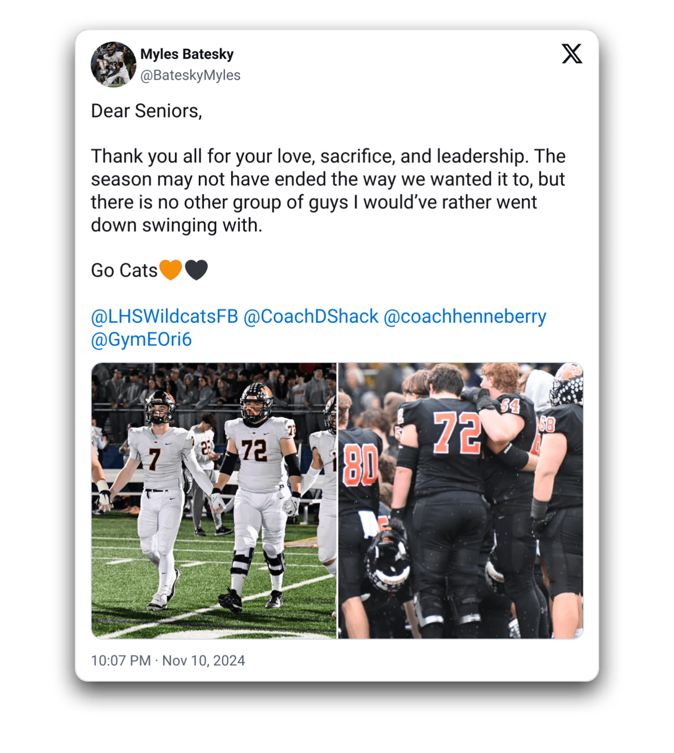
Task: Open the @CoachDShack mention
Action: pos(311,316)
